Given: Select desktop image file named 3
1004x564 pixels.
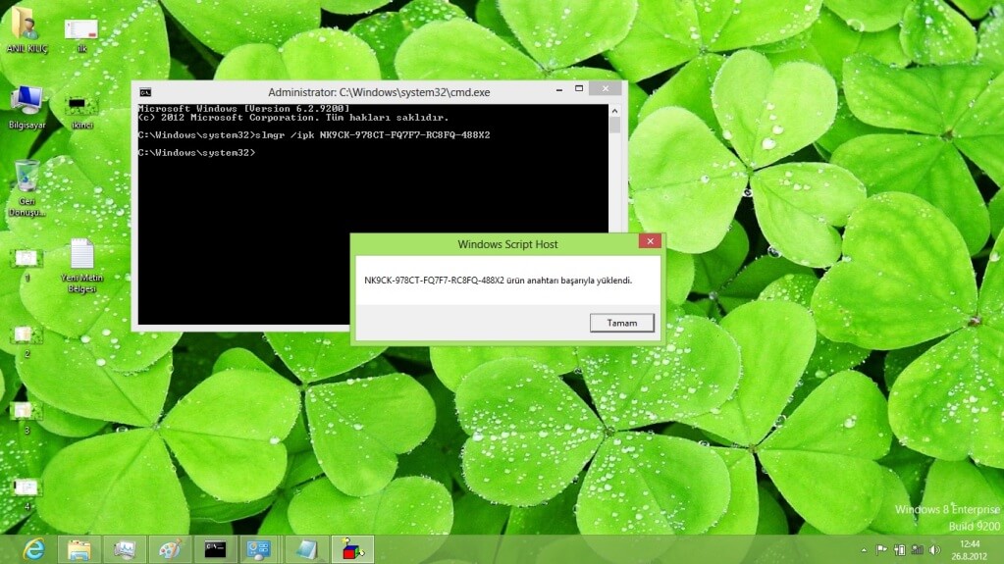Looking at the screenshot, I should coord(26,410).
